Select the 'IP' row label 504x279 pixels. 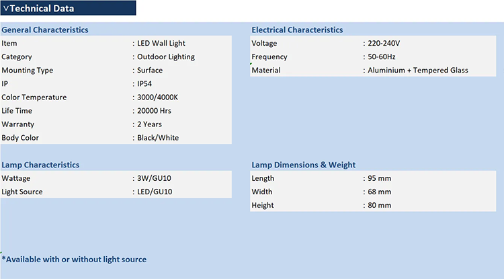point(5,84)
